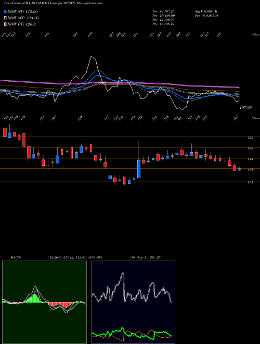Click the white DOW MT legend swatch

tap(5, 18)
